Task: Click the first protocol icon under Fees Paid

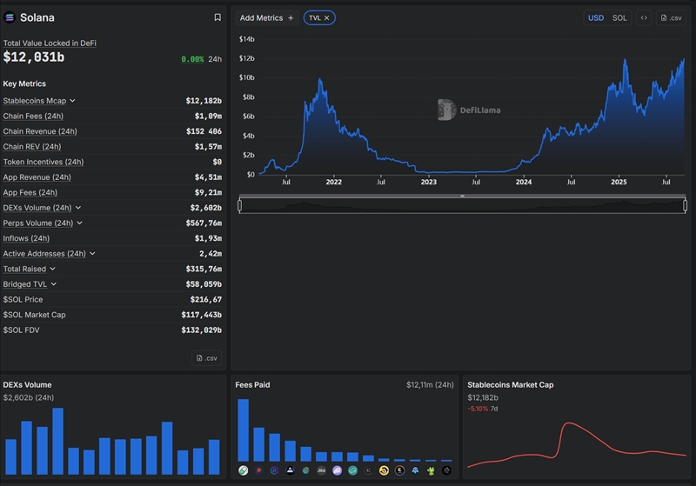Action: point(244,470)
